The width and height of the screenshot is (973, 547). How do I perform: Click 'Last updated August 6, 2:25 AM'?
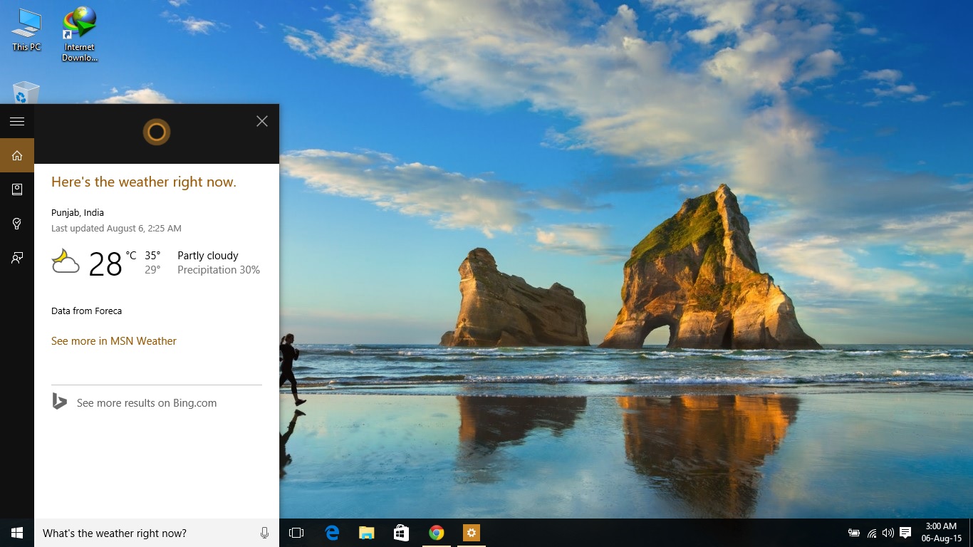pos(116,229)
